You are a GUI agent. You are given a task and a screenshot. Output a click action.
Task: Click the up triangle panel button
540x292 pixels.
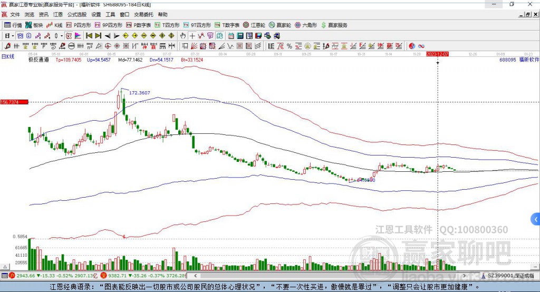[5, 267]
